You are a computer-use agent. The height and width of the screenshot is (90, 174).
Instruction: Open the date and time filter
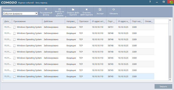[x=60, y=12]
